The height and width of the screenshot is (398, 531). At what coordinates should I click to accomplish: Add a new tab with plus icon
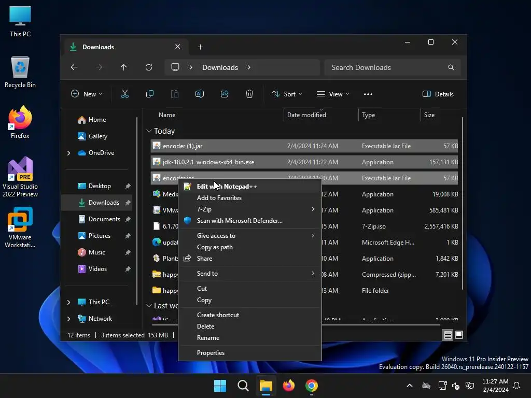[x=201, y=47]
